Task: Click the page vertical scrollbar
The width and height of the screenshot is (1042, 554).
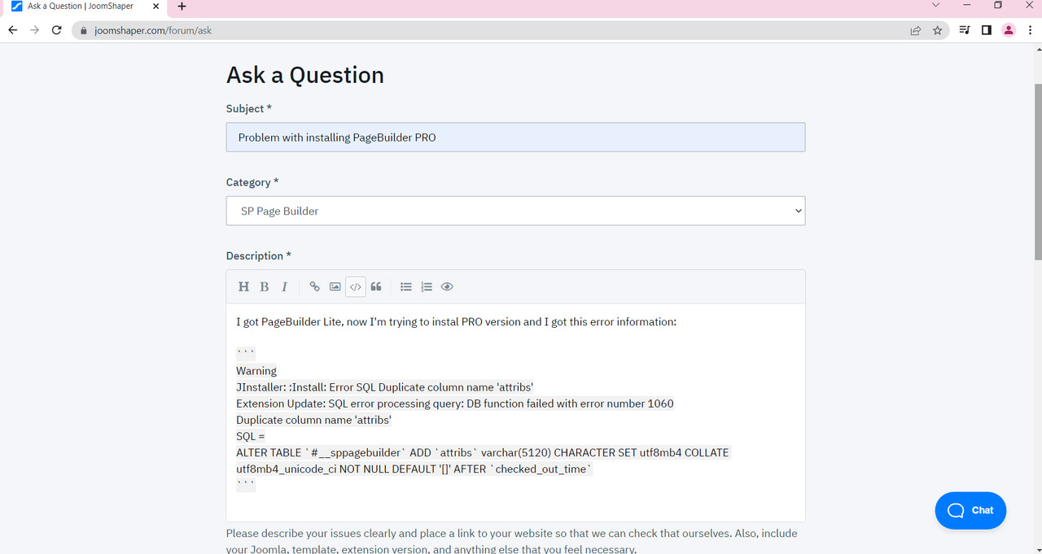Action: (x=1037, y=171)
